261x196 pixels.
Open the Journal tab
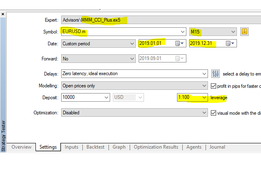point(217,147)
